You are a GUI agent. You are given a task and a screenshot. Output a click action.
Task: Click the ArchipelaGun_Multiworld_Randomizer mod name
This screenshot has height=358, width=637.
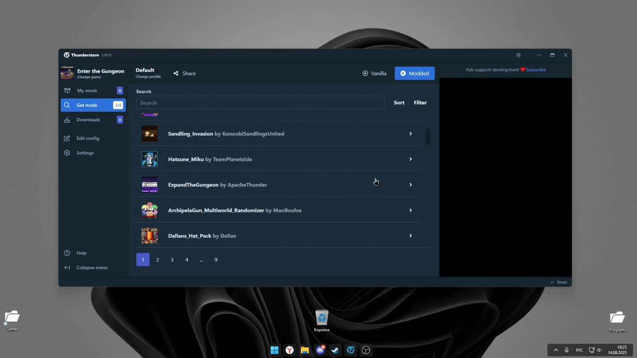pyautogui.click(x=216, y=210)
